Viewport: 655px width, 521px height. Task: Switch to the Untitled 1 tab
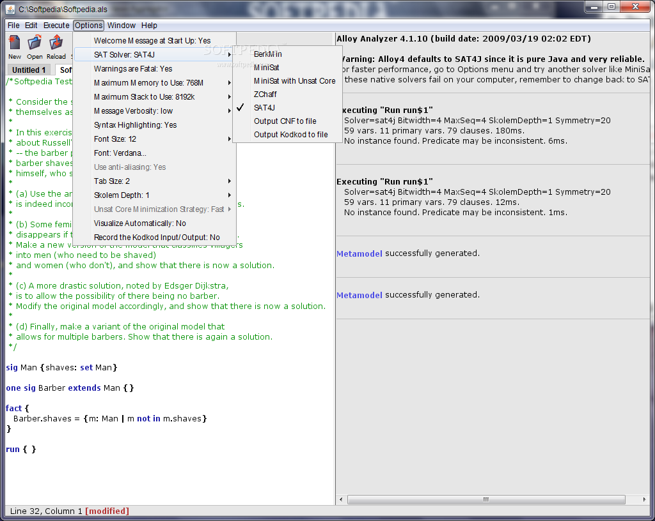28,70
